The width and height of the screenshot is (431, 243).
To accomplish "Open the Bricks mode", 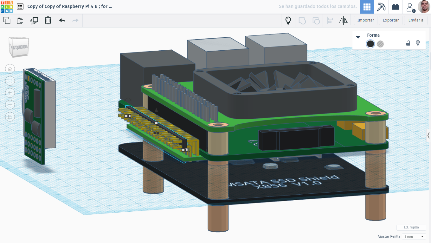I will tap(395, 7).
